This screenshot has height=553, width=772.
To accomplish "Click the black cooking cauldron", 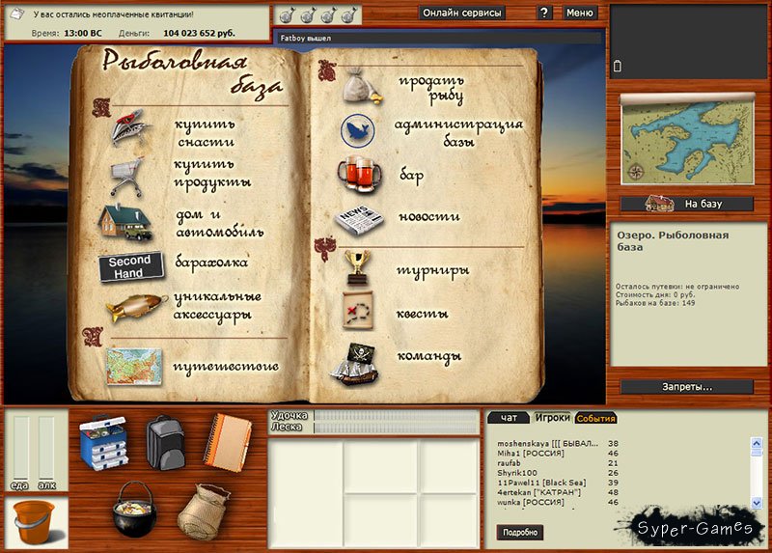I will pyautogui.click(x=134, y=509).
